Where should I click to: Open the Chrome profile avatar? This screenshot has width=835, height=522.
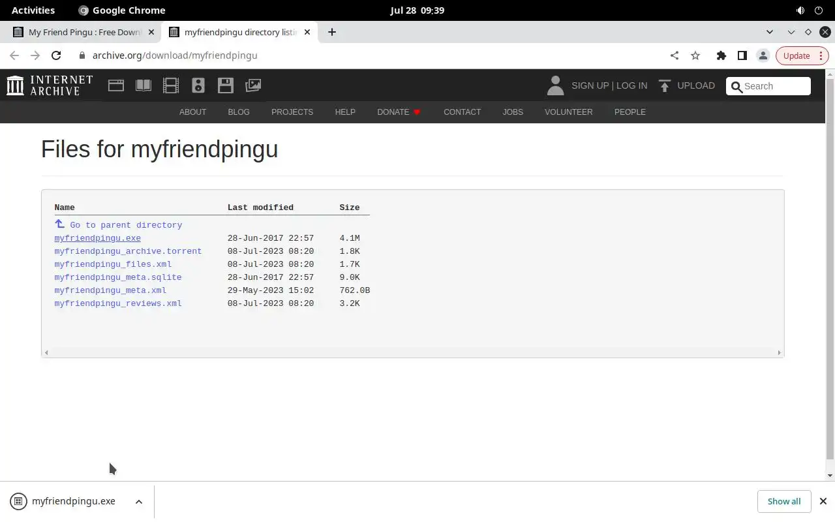[763, 55]
